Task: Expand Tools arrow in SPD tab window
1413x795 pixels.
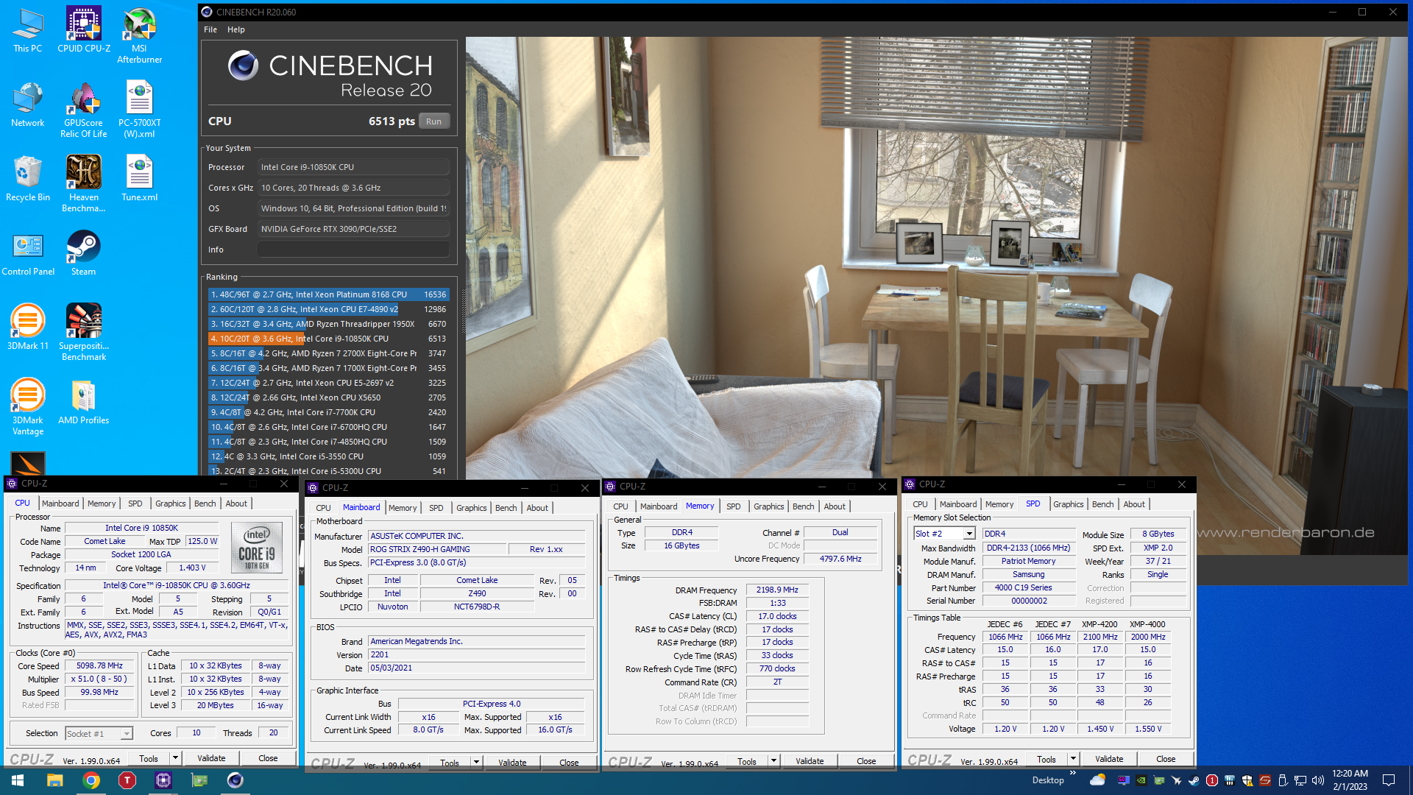Action: pos(1073,759)
